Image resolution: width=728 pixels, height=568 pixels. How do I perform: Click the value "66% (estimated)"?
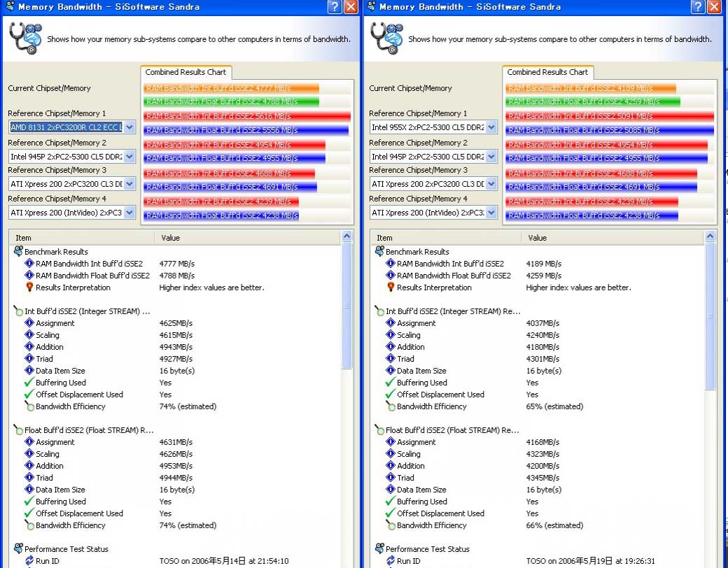554,525
